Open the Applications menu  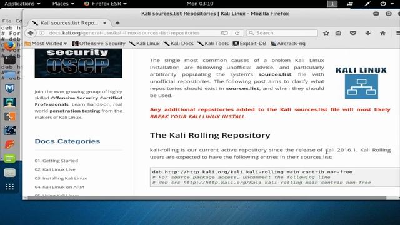(x=22, y=4)
